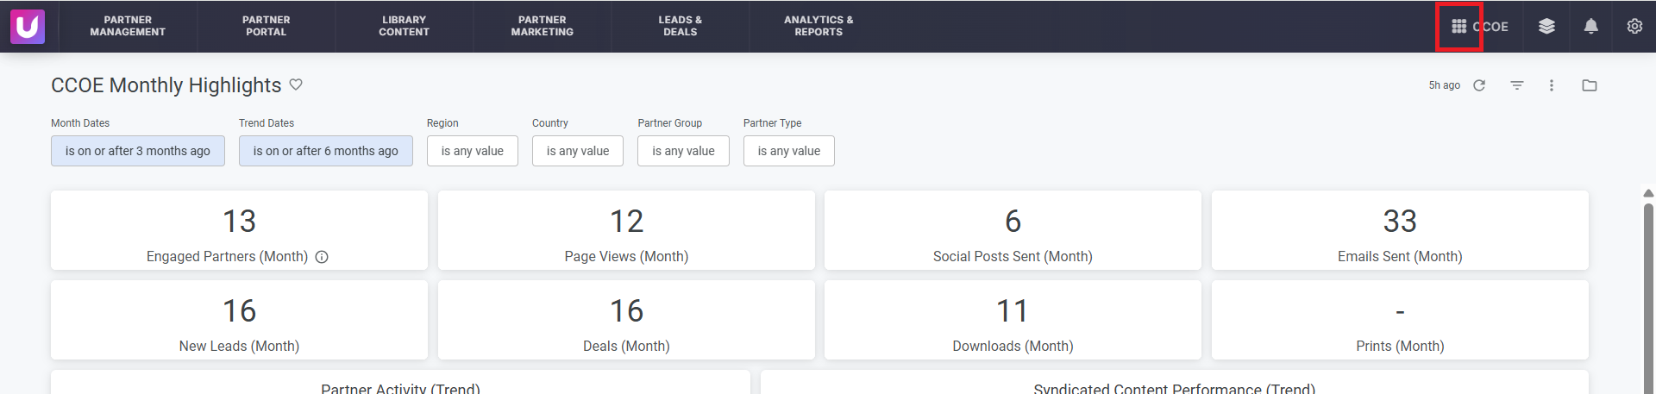Screen dimensions: 1656x394
Task: Open Partner Group filter dropdown
Action: [683, 151]
